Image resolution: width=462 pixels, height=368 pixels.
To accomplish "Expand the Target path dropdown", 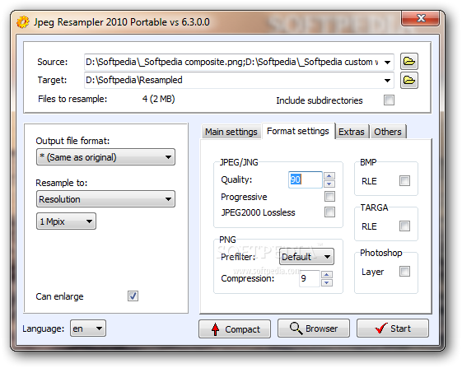I will (387, 81).
